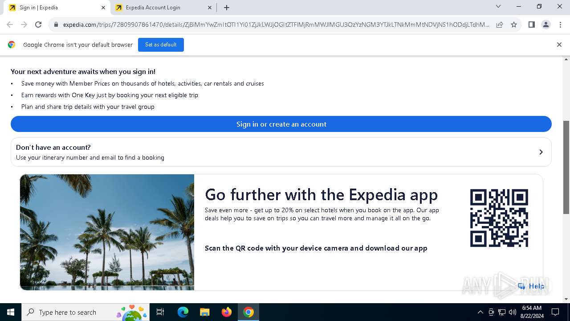Launch Microsoft Edge from the taskbar
This screenshot has width=570, height=321.
click(x=183, y=312)
